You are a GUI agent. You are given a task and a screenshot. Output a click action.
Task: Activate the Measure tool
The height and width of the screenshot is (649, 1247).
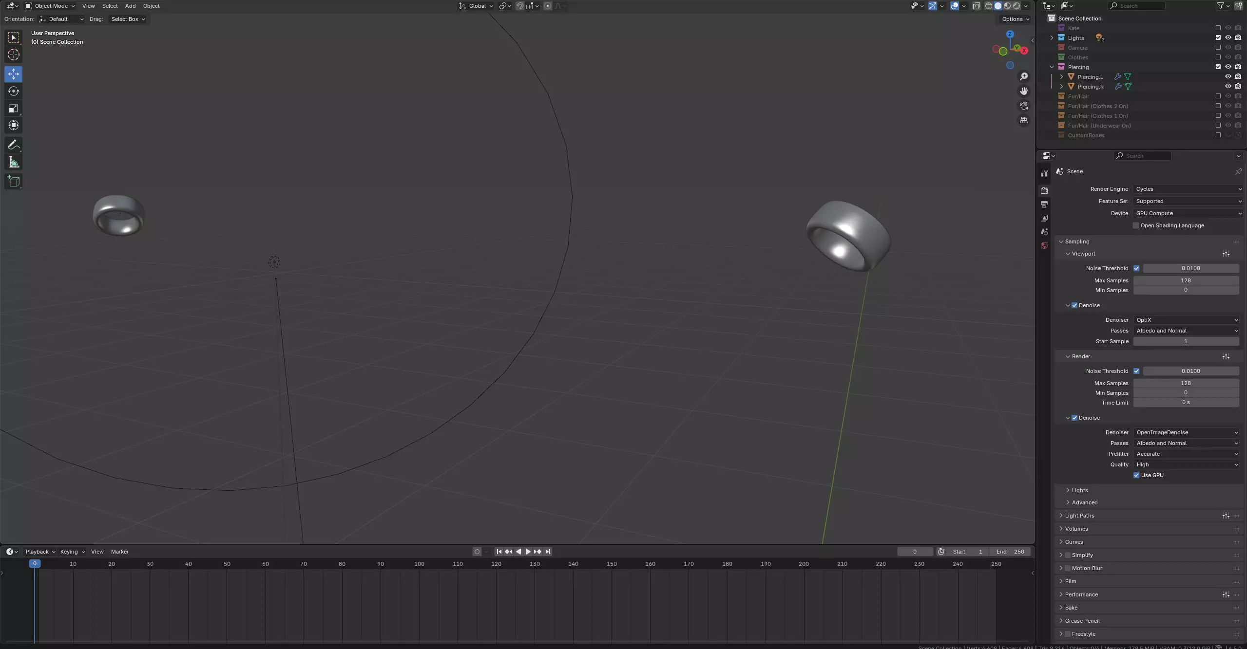click(x=14, y=162)
